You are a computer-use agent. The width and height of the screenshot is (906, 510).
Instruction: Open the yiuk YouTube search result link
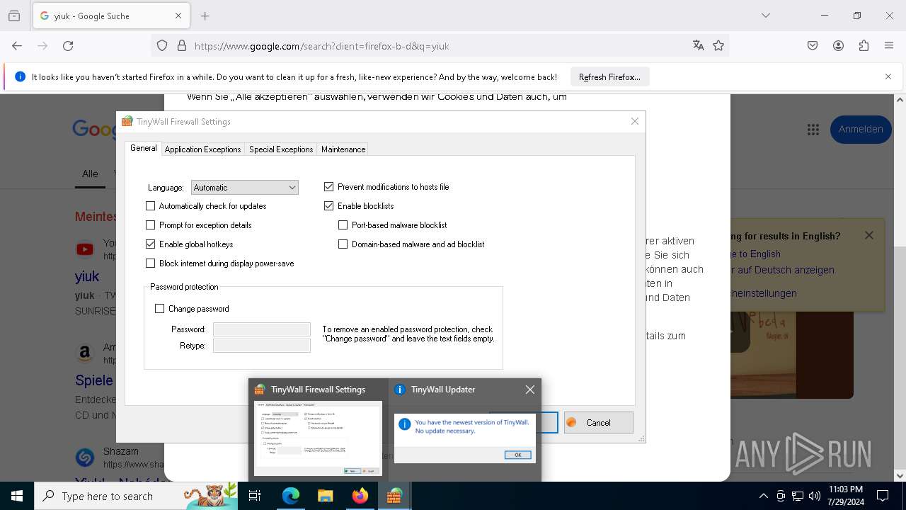(87, 276)
